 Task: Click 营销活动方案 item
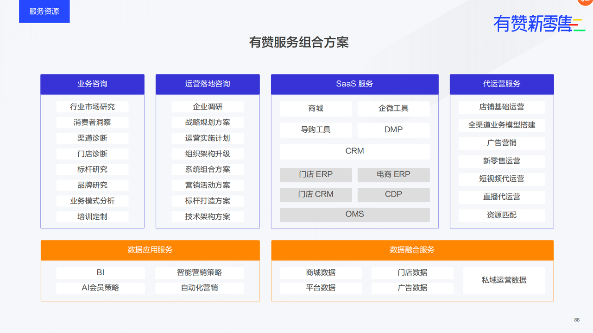point(208,185)
